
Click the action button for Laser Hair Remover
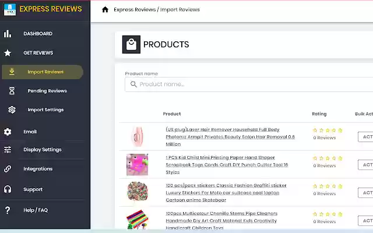[365, 137]
